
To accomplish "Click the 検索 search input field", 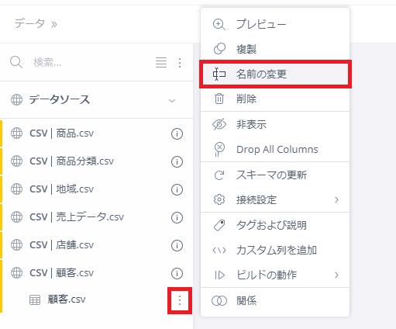I will click(x=91, y=62).
